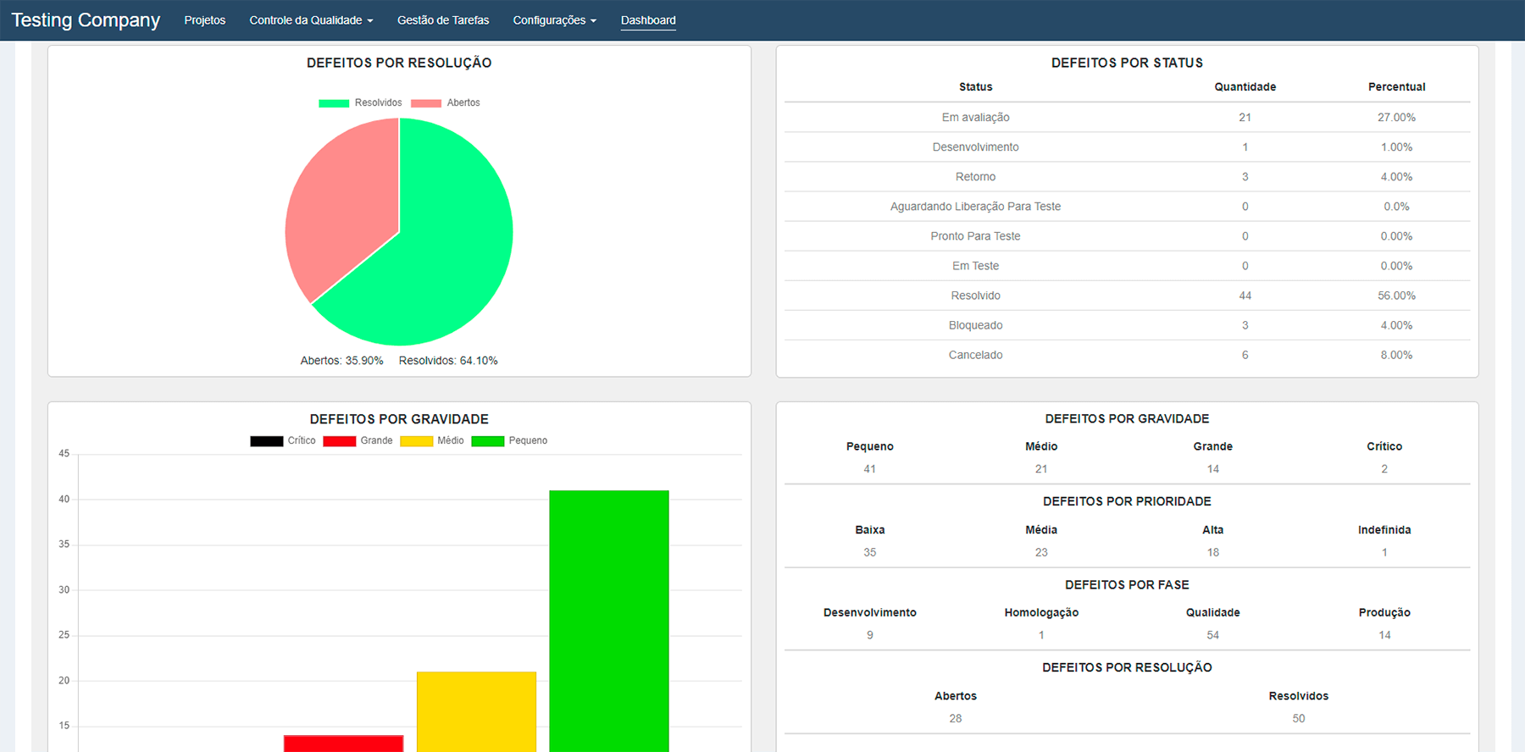1525x752 pixels.
Task: Hide the Médio series via yellow legend box
Action: [x=416, y=441]
